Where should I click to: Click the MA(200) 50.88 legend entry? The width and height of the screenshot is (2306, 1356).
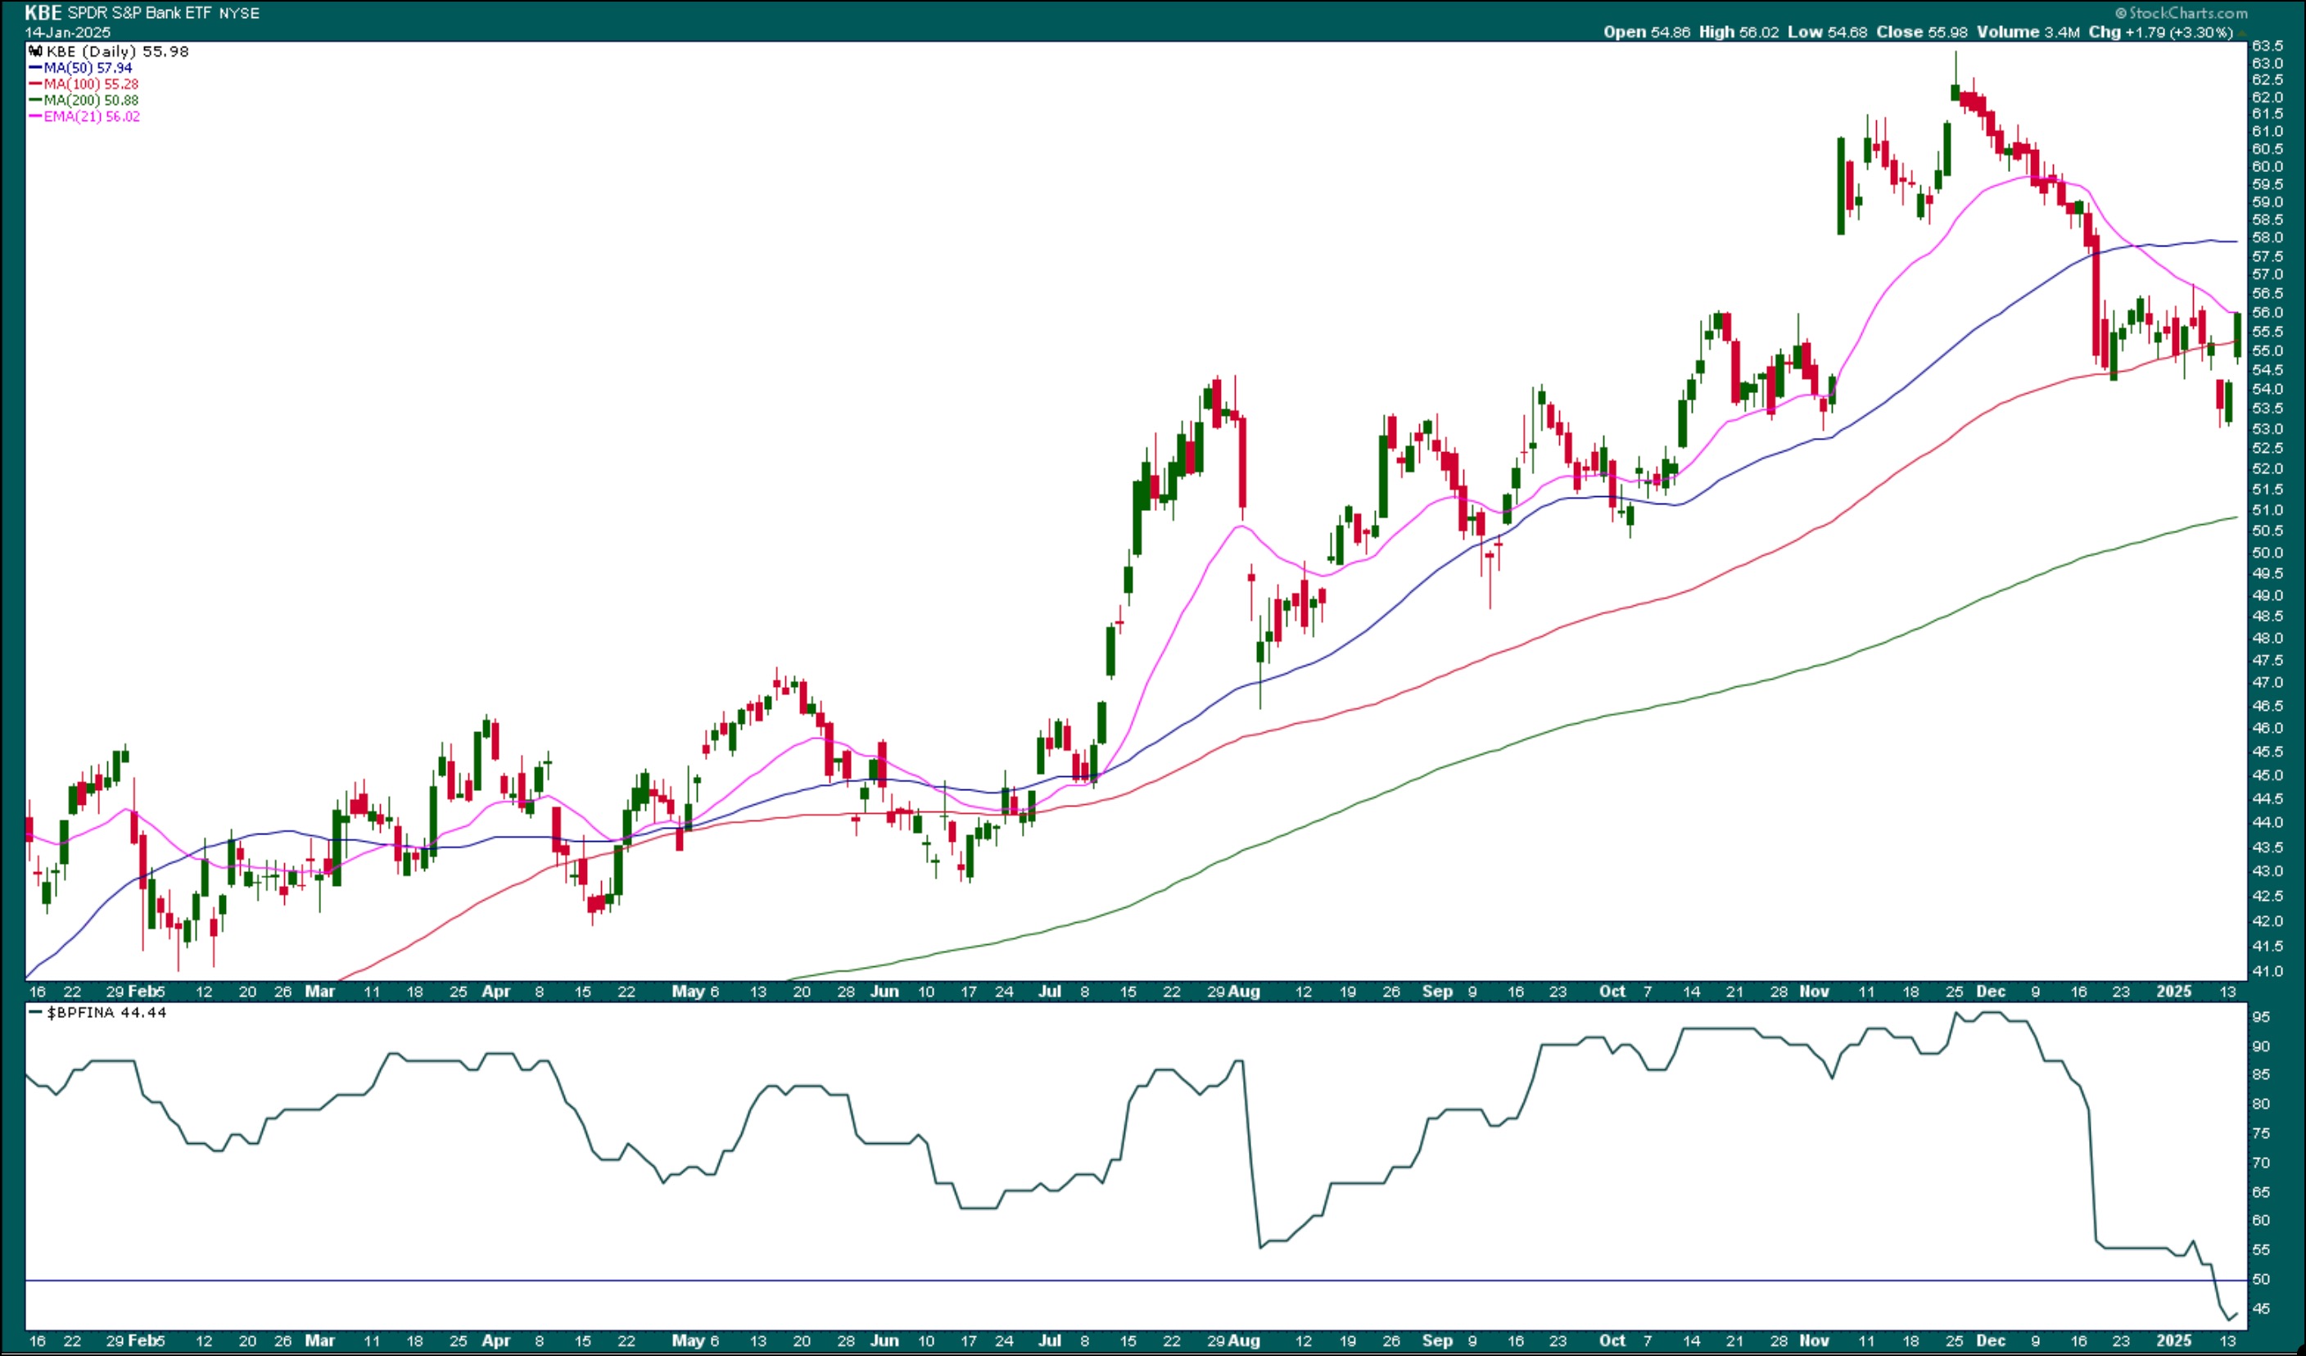tap(84, 101)
